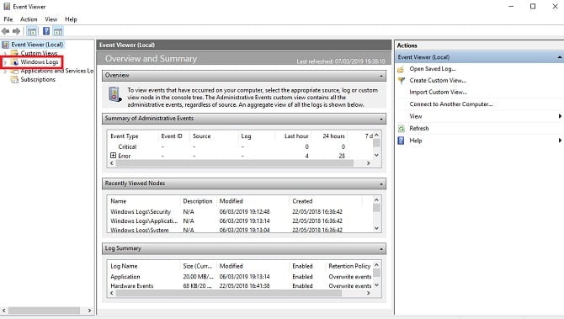The width and height of the screenshot is (564, 319).
Task: Click the Log Name column header
Action: (124, 266)
